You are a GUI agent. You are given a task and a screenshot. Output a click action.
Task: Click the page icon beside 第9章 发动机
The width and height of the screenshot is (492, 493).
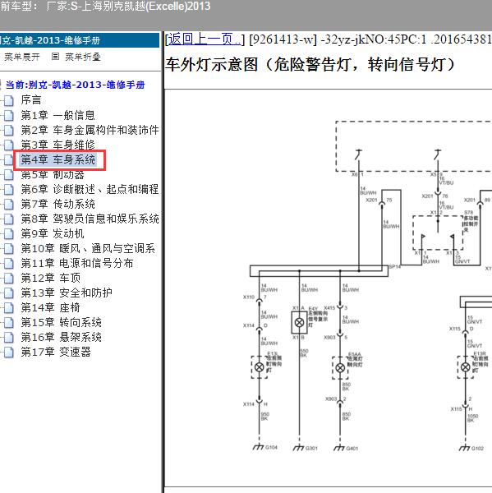click(9, 233)
